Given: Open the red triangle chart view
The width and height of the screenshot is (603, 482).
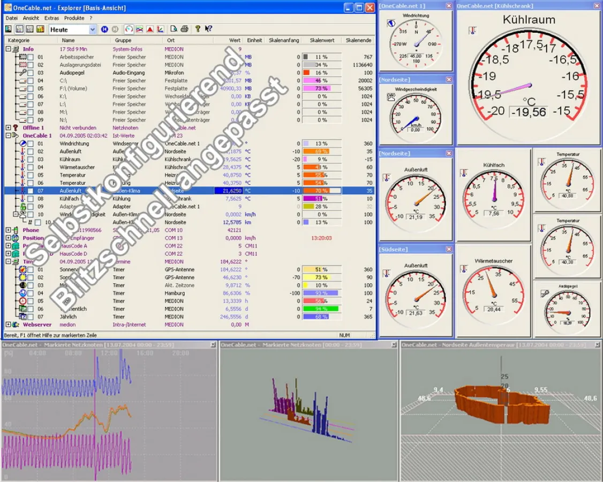Looking at the screenshot, I should point(150,29).
